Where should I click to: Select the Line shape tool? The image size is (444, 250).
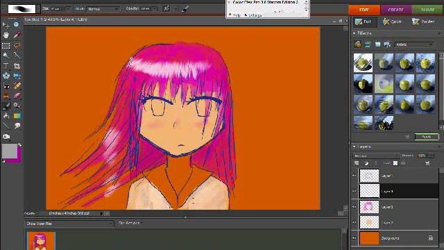(x=6, y=126)
